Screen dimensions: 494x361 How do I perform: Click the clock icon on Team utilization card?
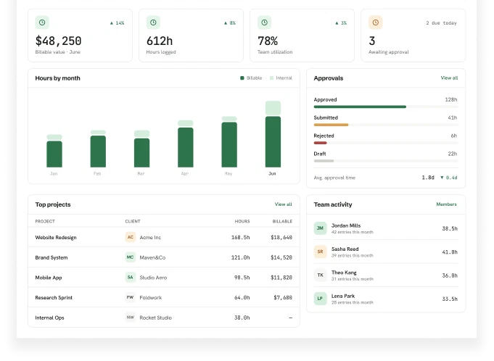pos(264,22)
